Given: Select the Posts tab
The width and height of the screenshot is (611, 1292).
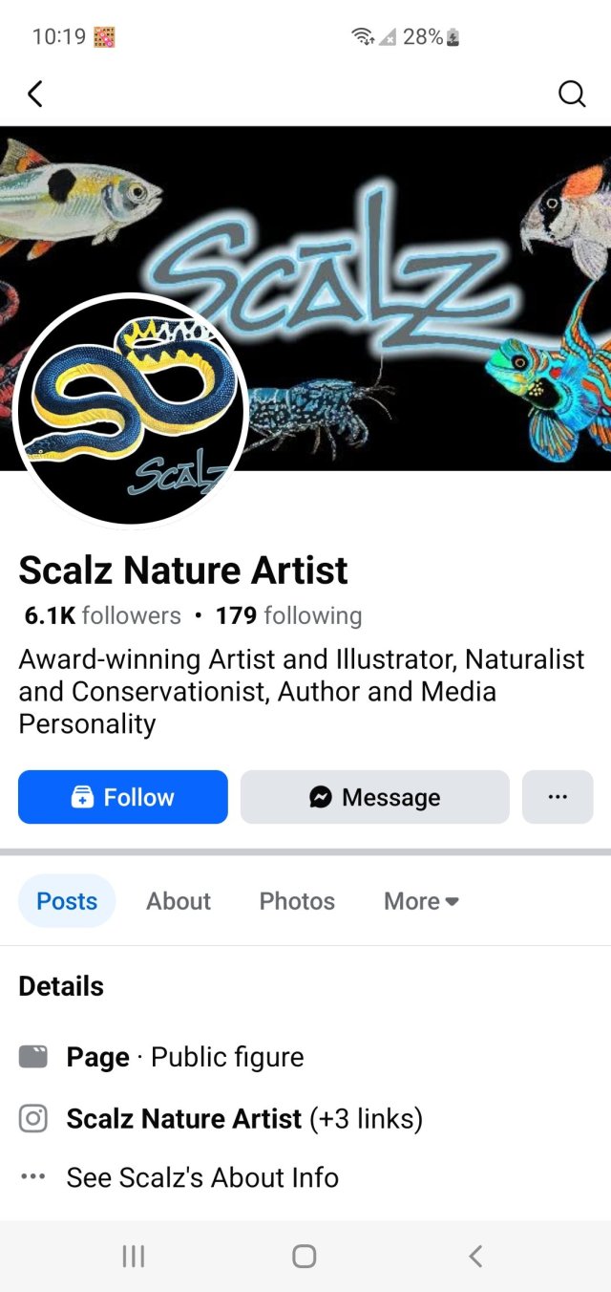Looking at the screenshot, I should [x=67, y=900].
